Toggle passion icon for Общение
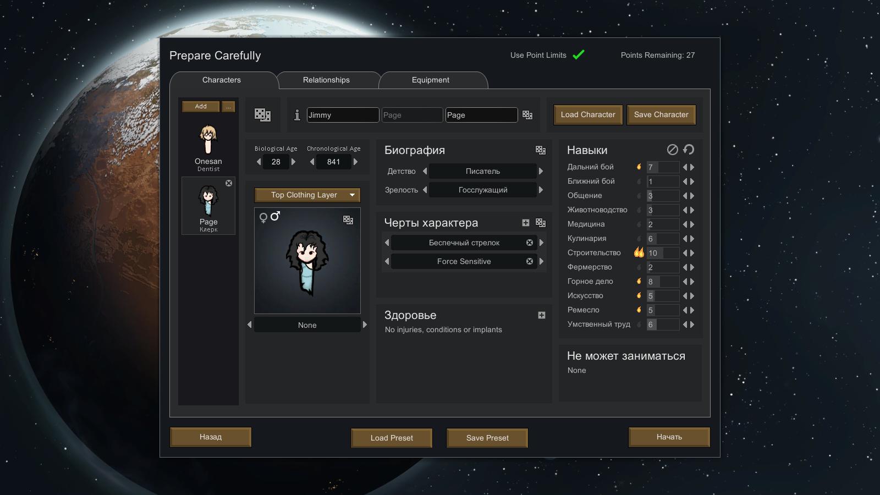 tap(639, 195)
